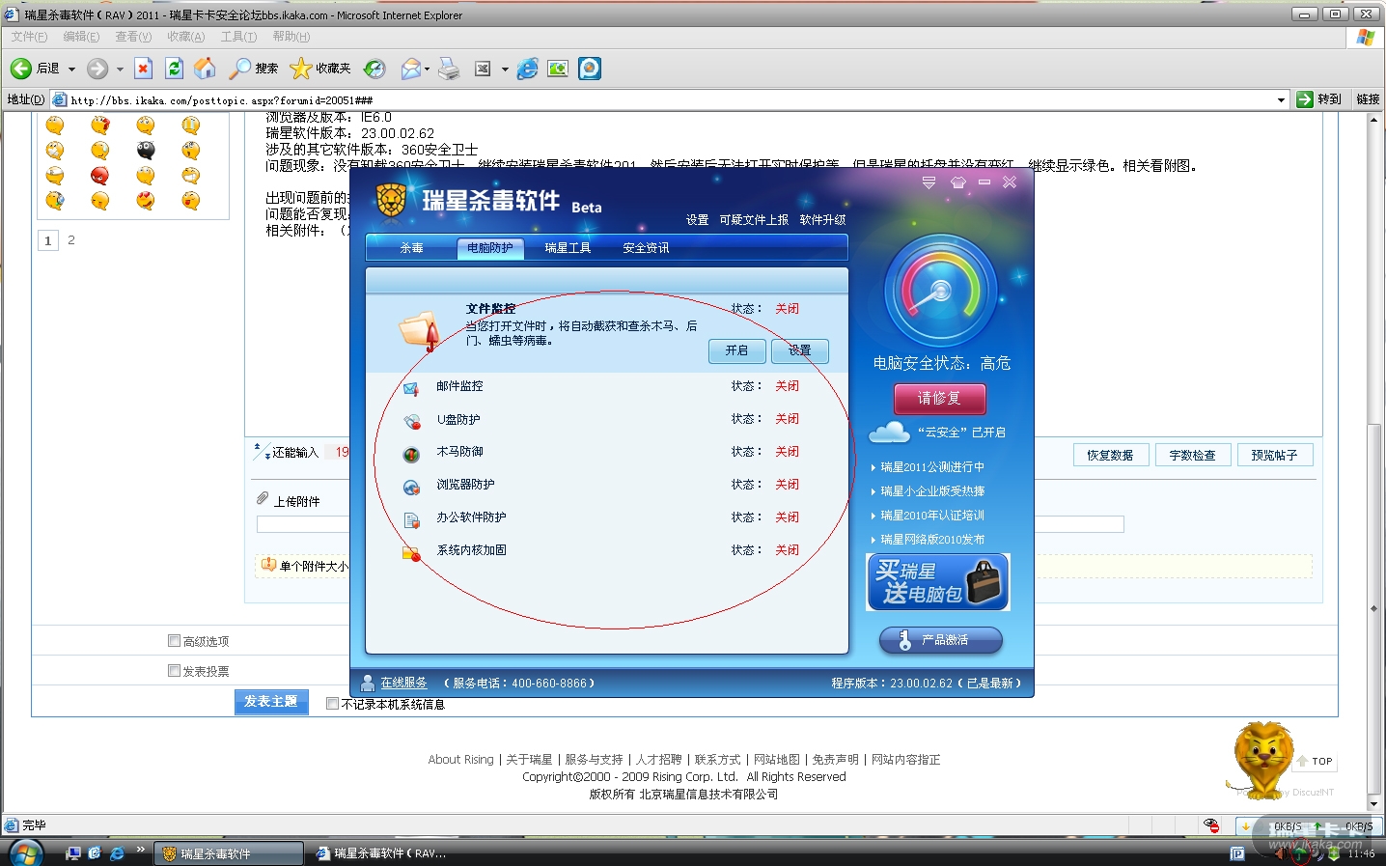Refresh the page using the toolbar icon
The height and width of the screenshot is (866, 1386).
point(174,69)
